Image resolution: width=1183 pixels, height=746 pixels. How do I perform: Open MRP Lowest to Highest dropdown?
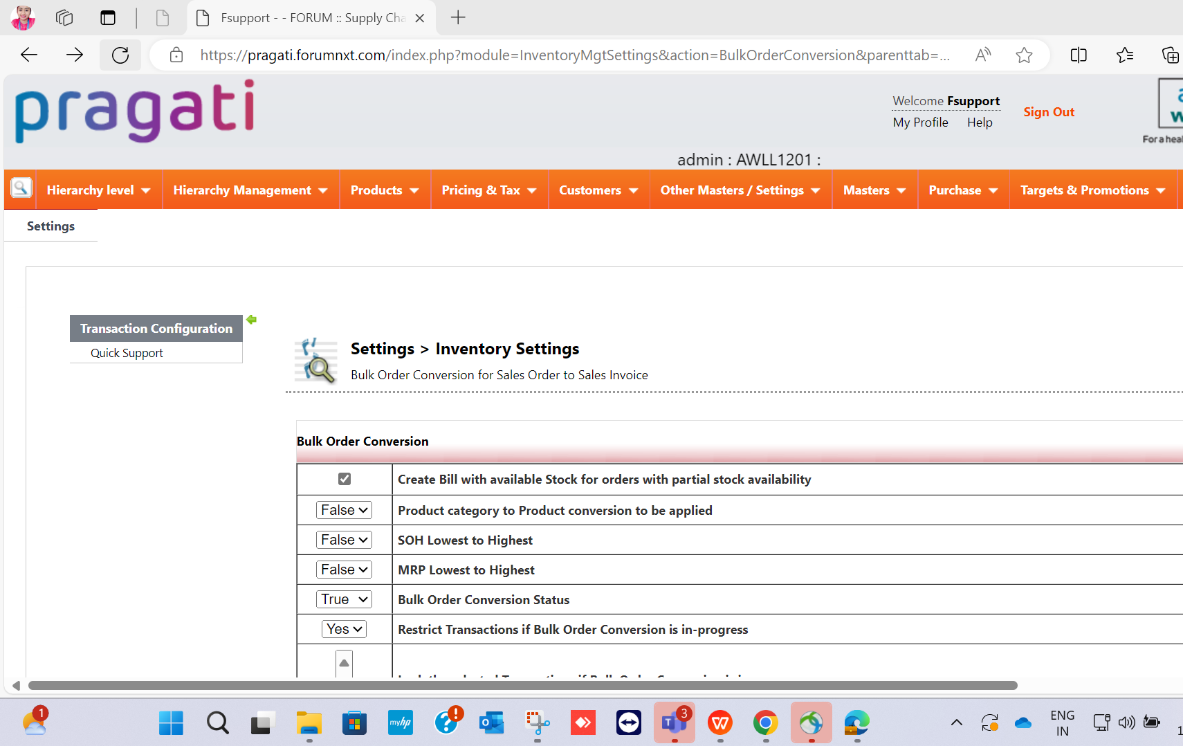(x=345, y=570)
